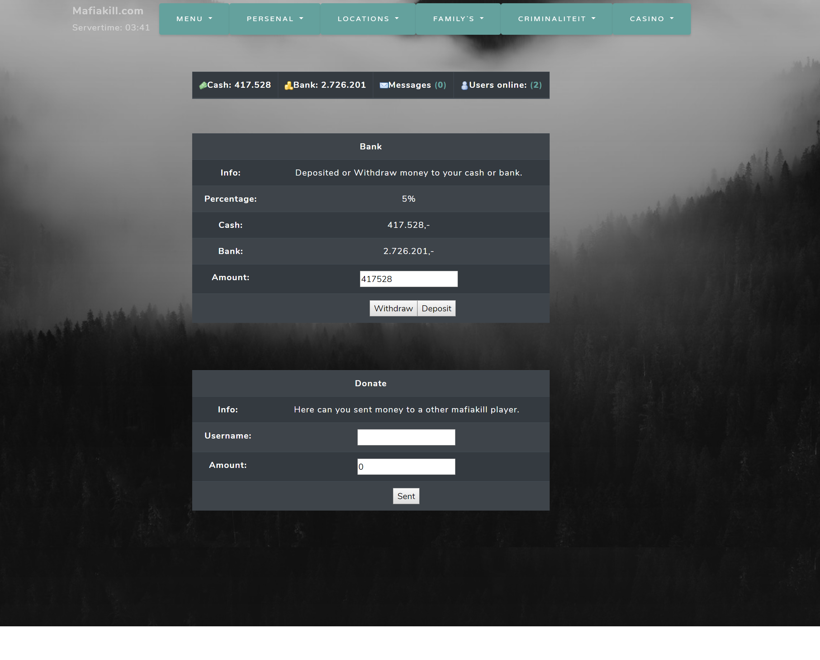Click the Bank: 2.726.201 status link
This screenshot has width=820, height=660.
point(330,85)
